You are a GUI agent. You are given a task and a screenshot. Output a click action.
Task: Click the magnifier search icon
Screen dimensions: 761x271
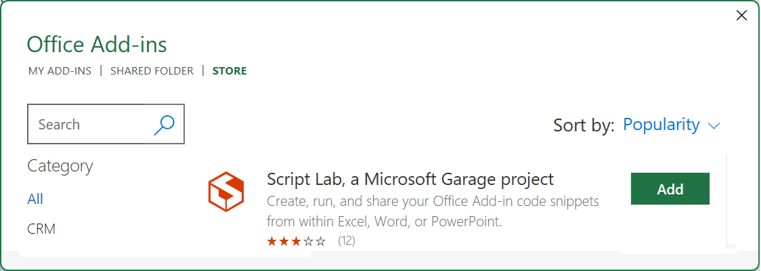tap(164, 125)
